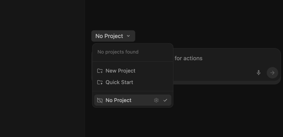
Task: Collapse the project dropdown using its chevron
Action: coord(128,36)
